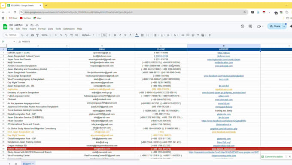Image resolution: width=292 pixels, height=165 pixels.
Task: Click the Insert link icon
Action: tap(182, 35)
